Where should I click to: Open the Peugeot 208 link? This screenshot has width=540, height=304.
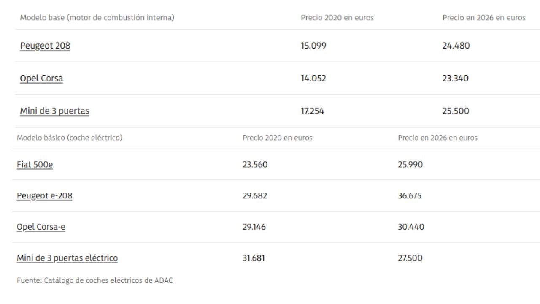pos(45,46)
